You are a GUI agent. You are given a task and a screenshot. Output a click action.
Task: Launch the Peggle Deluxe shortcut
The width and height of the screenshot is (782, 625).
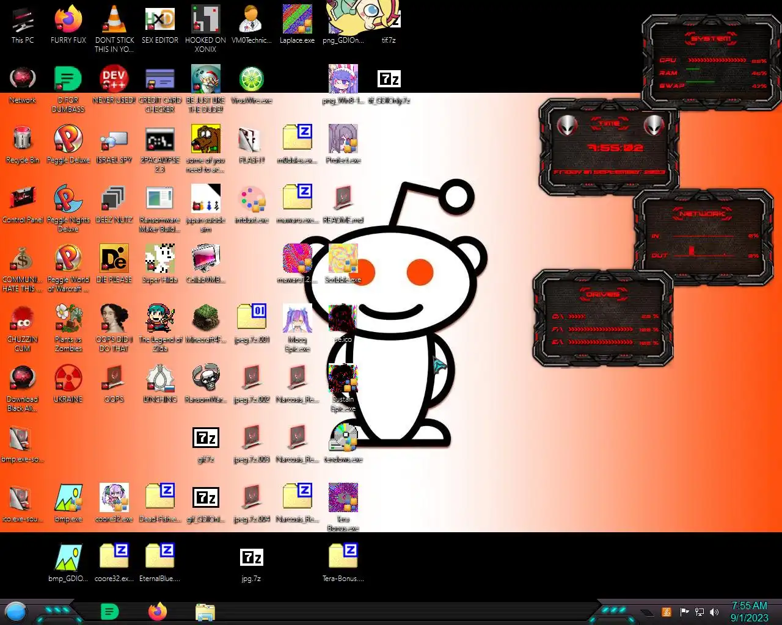point(68,145)
